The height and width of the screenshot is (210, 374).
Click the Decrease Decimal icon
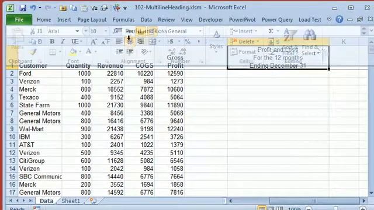183,51
